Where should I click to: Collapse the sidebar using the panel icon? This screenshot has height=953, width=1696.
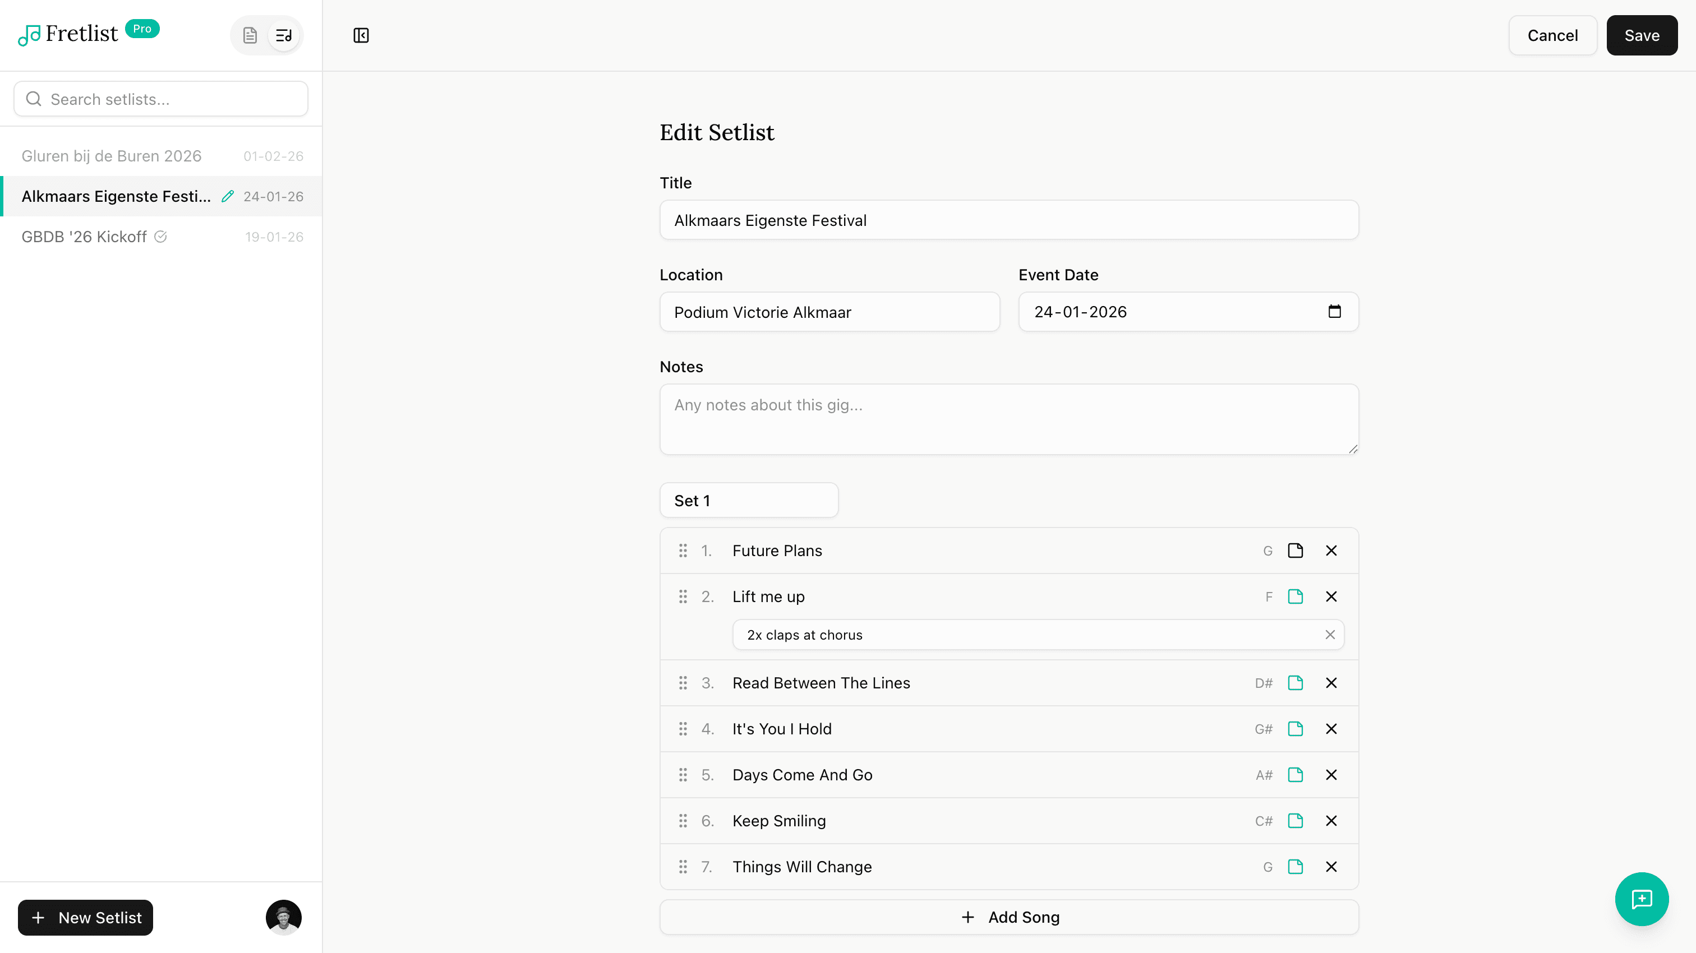[361, 35]
